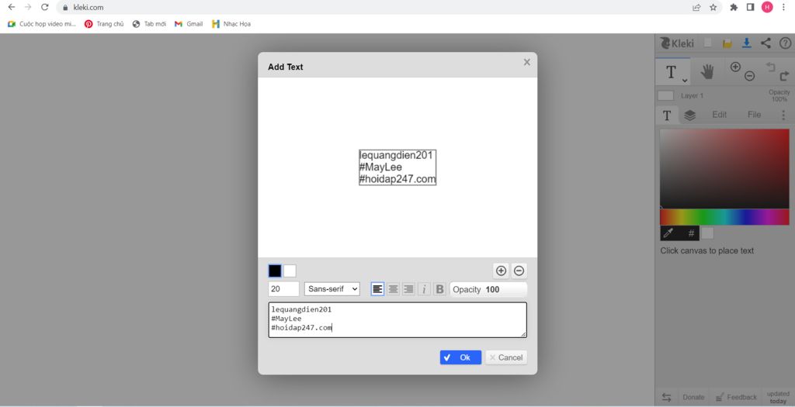Switch to the Edit tab
795x407 pixels.
(x=719, y=115)
